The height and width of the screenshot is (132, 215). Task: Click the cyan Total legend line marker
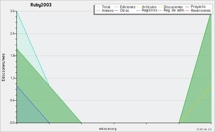click(98, 7)
